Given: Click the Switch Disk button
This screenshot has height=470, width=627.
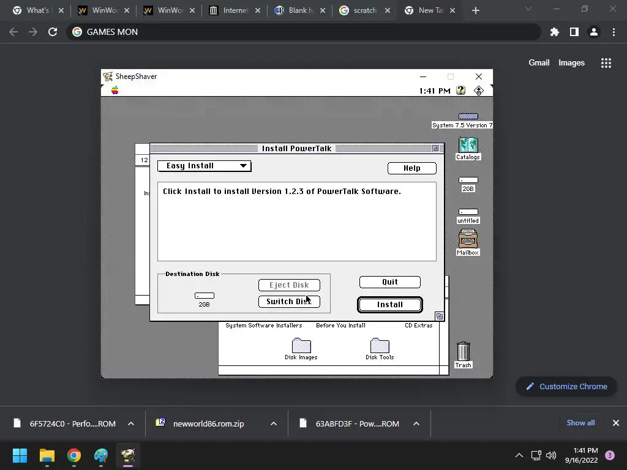Looking at the screenshot, I should click(289, 302).
